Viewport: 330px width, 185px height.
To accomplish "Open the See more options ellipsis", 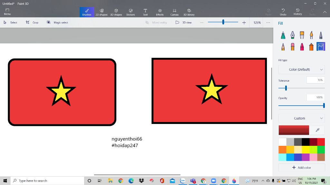I will click(x=268, y=22).
